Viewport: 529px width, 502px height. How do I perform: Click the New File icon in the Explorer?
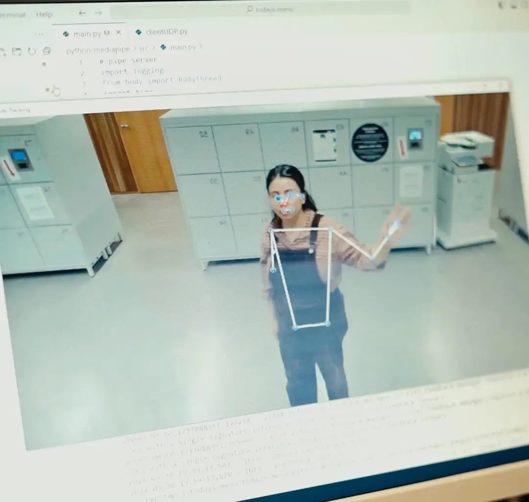(x=3, y=50)
